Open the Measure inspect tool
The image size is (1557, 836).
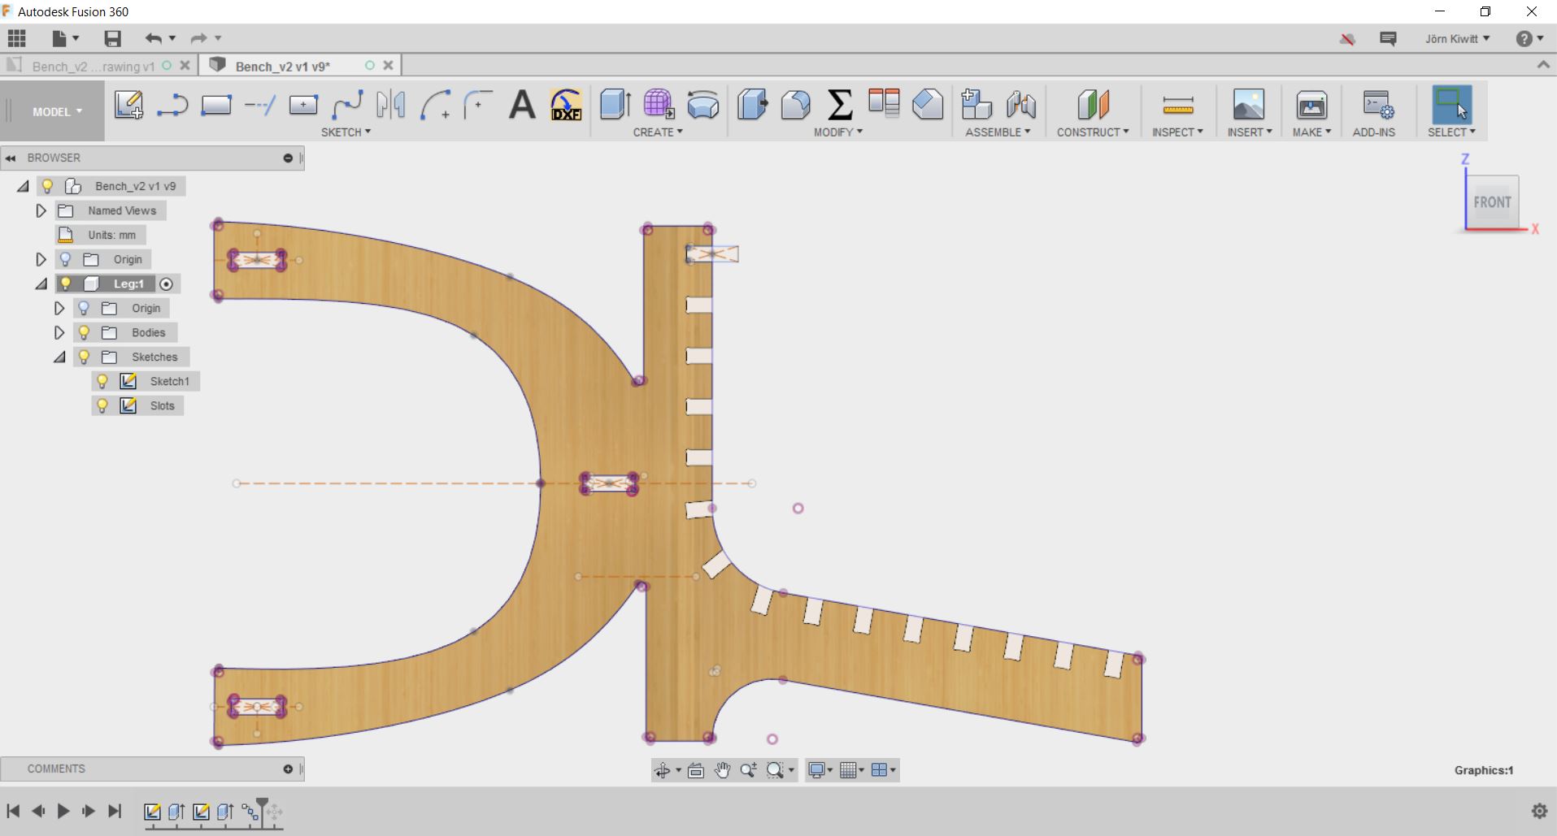(1177, 105)
